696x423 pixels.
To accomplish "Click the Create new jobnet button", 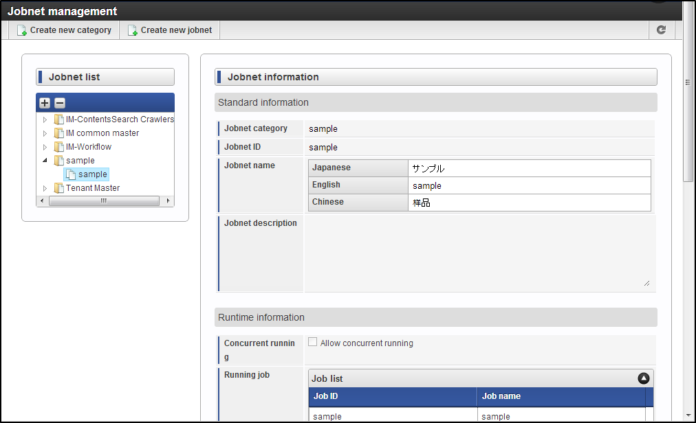I will click(x=170, y=30).
